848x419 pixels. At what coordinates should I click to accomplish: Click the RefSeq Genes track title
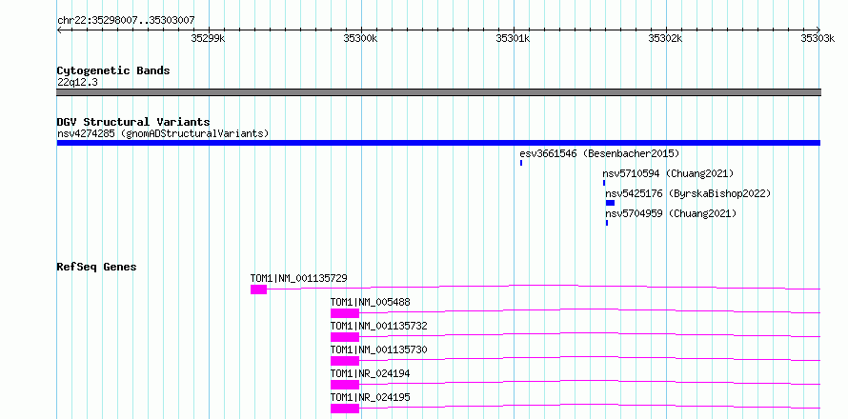[96, 267]
